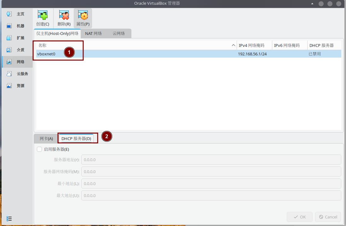The image size is (346, 226).
Task: Click the Cancel button
Action: click(328, 217)
